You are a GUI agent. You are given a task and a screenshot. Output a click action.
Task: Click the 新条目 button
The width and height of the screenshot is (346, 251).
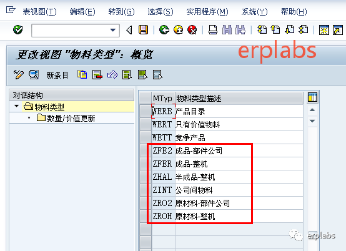pyautogui.click(x=57, y=76)
